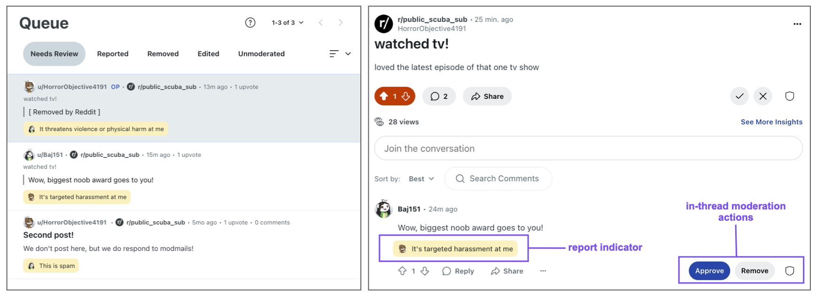The width and height of the screenshot is (816, 298).
Task: Click the post comments bubble icon
Action: click(439, 96)
